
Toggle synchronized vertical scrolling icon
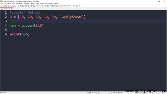pos(42,6)
